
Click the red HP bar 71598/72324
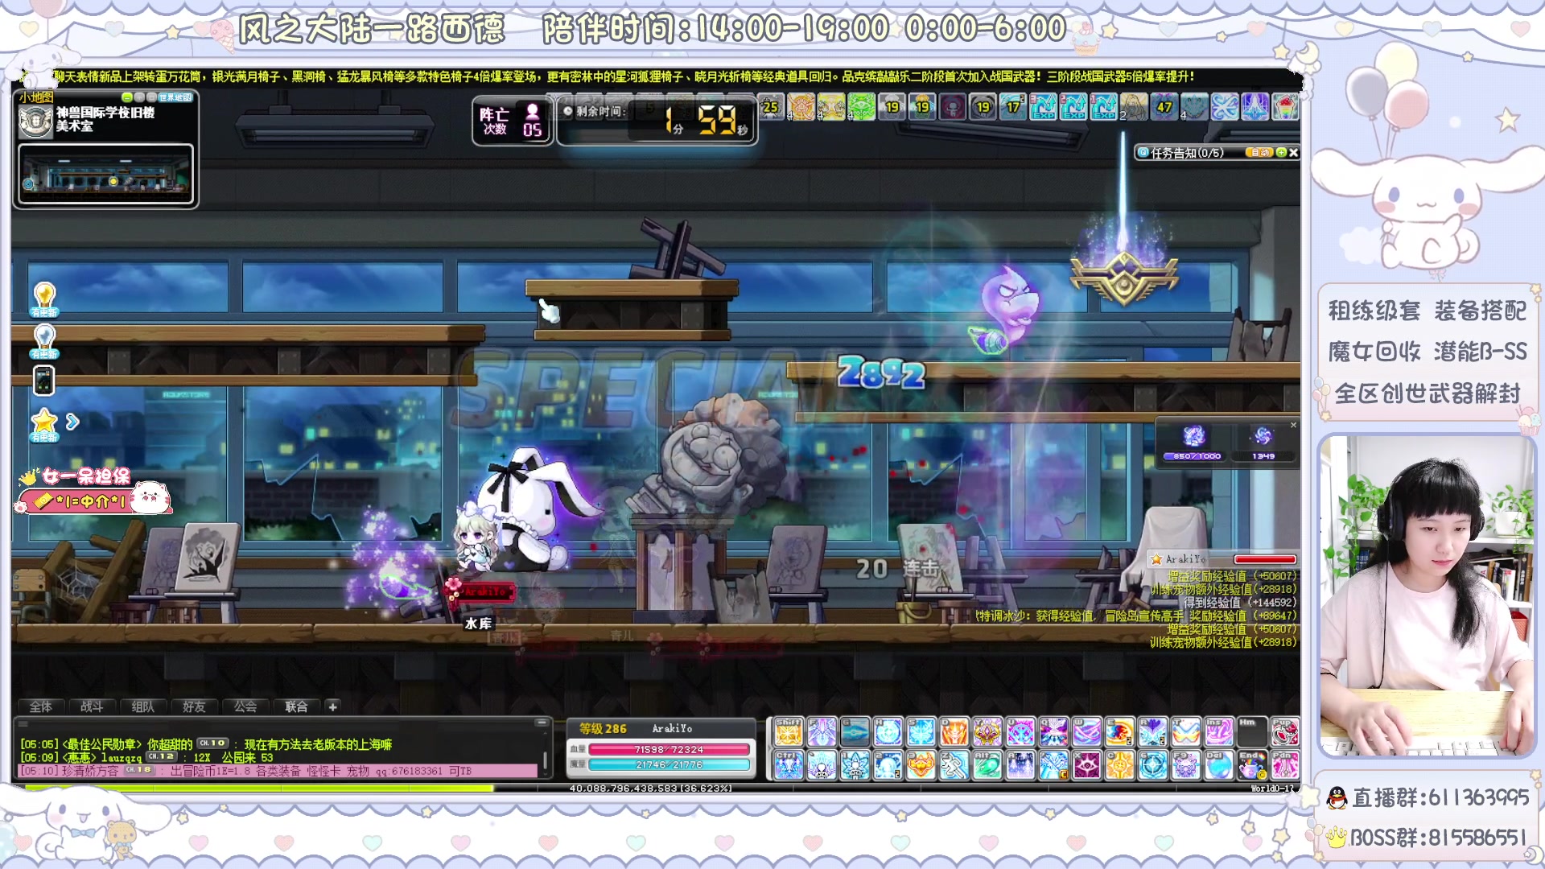669,749
